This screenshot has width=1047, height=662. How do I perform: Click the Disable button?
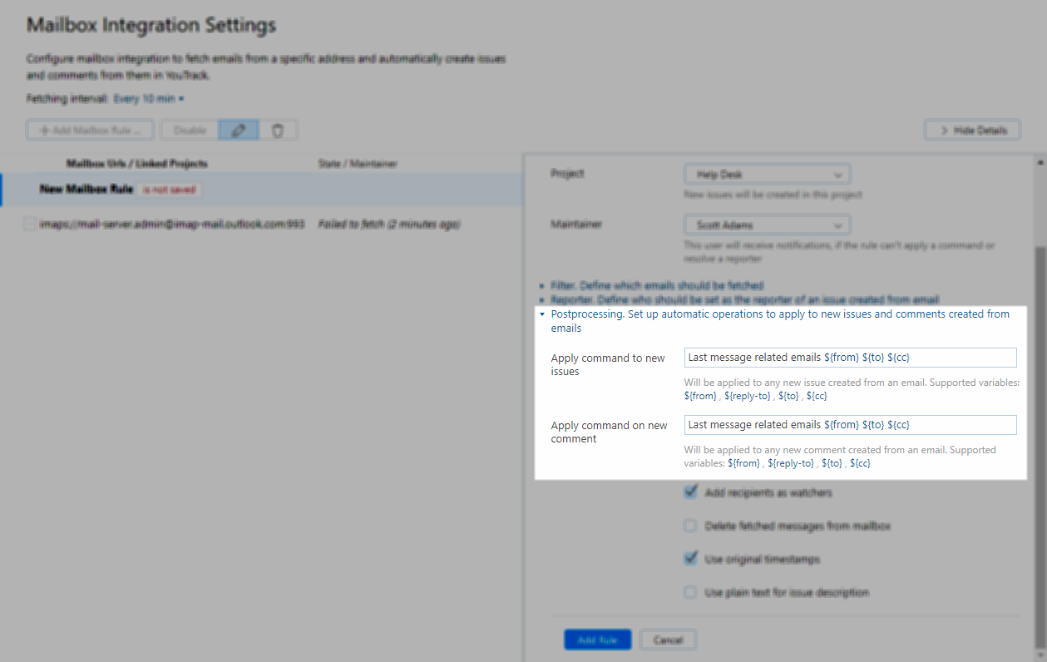tap(189, 130)
